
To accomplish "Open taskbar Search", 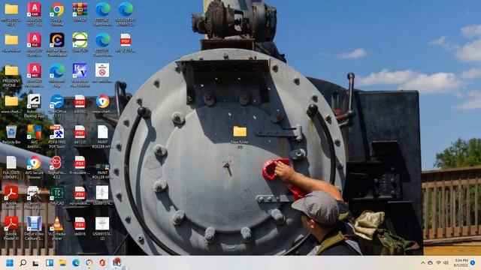I will click(23, 263).
